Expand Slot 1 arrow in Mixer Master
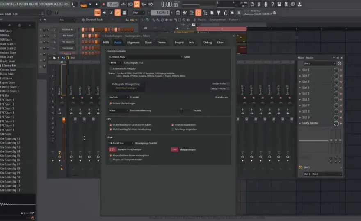The height and width of the screenshot is (221, 361). 300,70
